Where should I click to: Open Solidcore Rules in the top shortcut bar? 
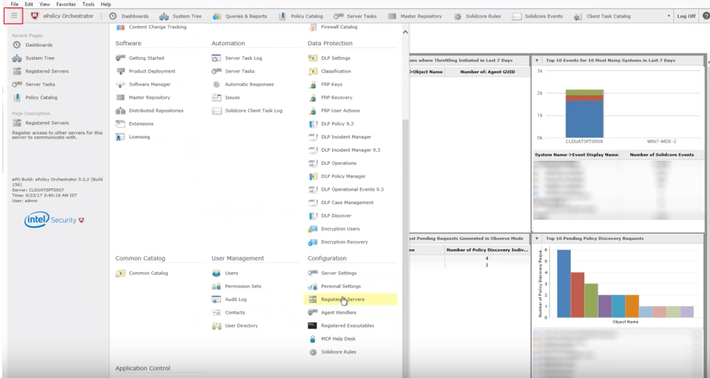tap(477, 16)
